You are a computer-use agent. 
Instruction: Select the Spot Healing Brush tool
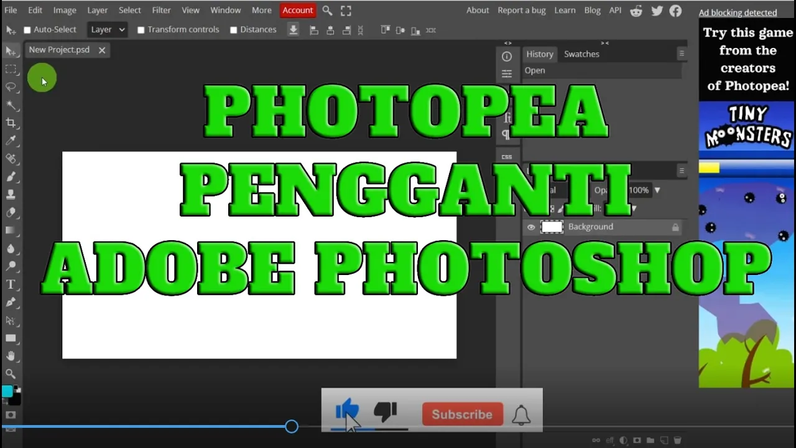[x=11, y=159]
